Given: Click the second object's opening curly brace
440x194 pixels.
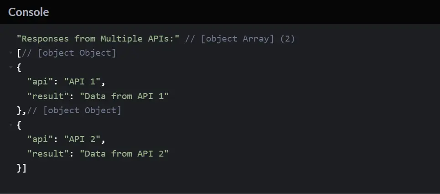Looking at the screenshot, I should 19,125.
